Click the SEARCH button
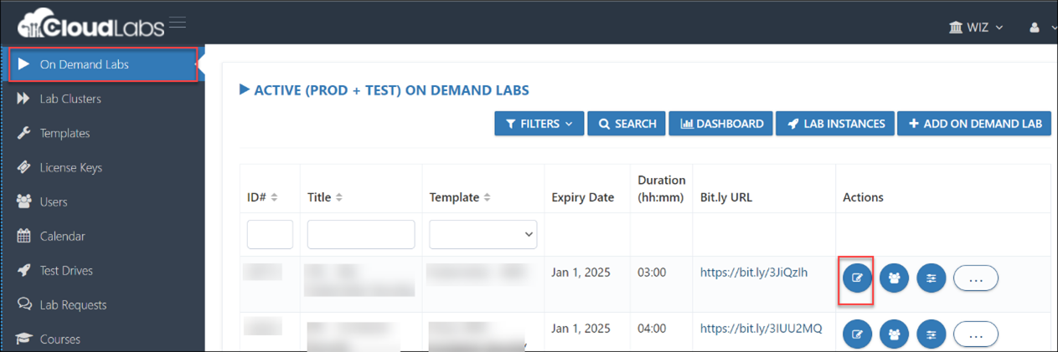The height and width of the screenshot is (352, 1058). tap(627, 123)
